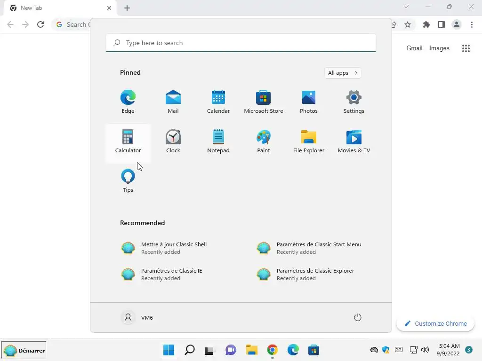Select the New Tab tab in Chrome
The image size is (482, 361).
[x=60, y=8]
